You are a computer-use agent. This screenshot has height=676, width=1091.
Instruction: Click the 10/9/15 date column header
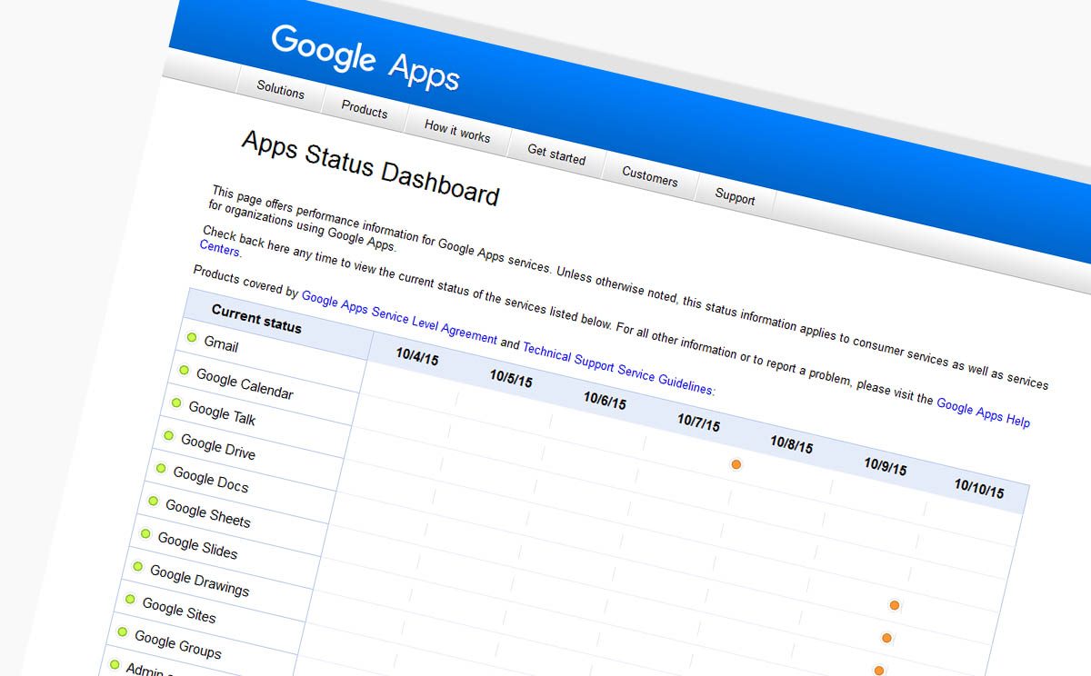885,466
